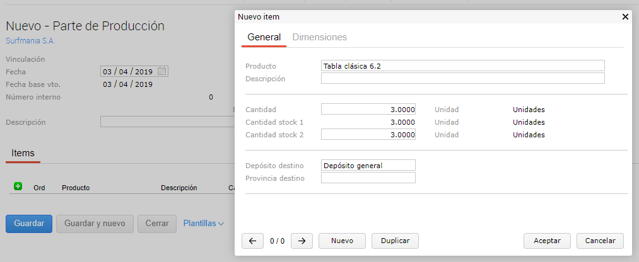
Task: Click the Depósito destino field
Action: point(368,165)
